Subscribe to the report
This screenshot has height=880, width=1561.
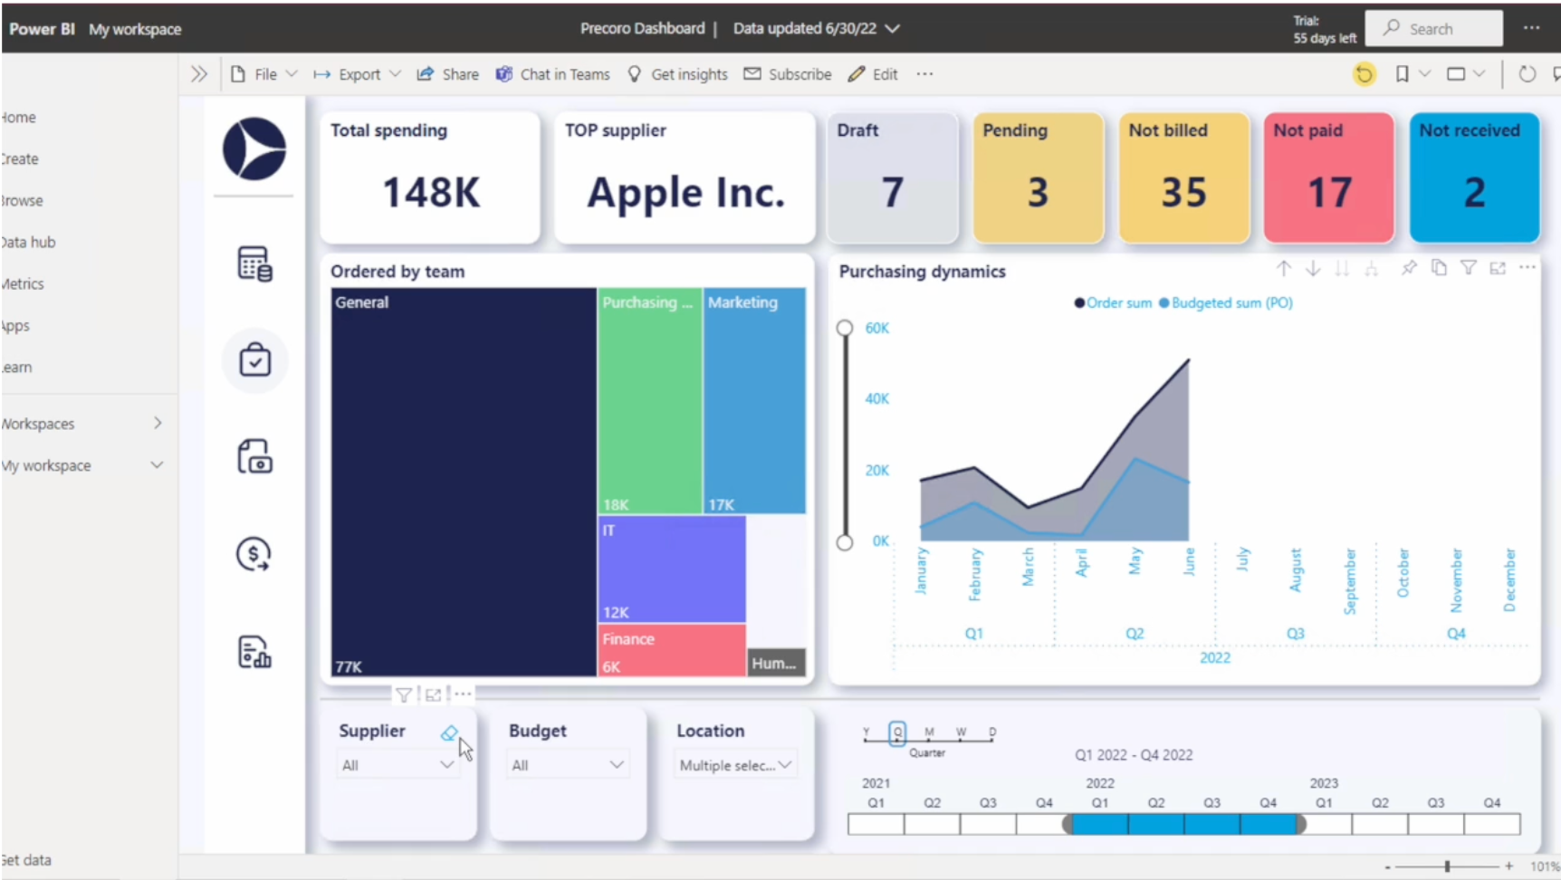[x=788, y=74]
